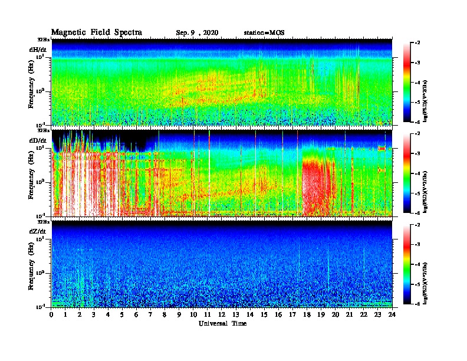Screen dimensions: 467x361
Task: Click the "-4" value on dD/dt colorbar
Action: [x=417, y=173]
